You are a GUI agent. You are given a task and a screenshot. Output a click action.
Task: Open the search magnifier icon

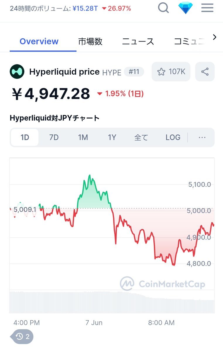pyautogui.click(x=163, y=8)
